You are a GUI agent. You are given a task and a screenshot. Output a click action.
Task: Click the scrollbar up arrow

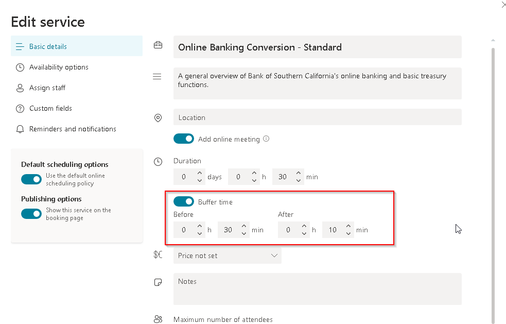[x=493, y=40]
